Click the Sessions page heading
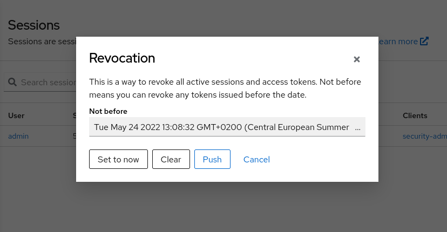The image size is (447, 232). coord(33,25)
